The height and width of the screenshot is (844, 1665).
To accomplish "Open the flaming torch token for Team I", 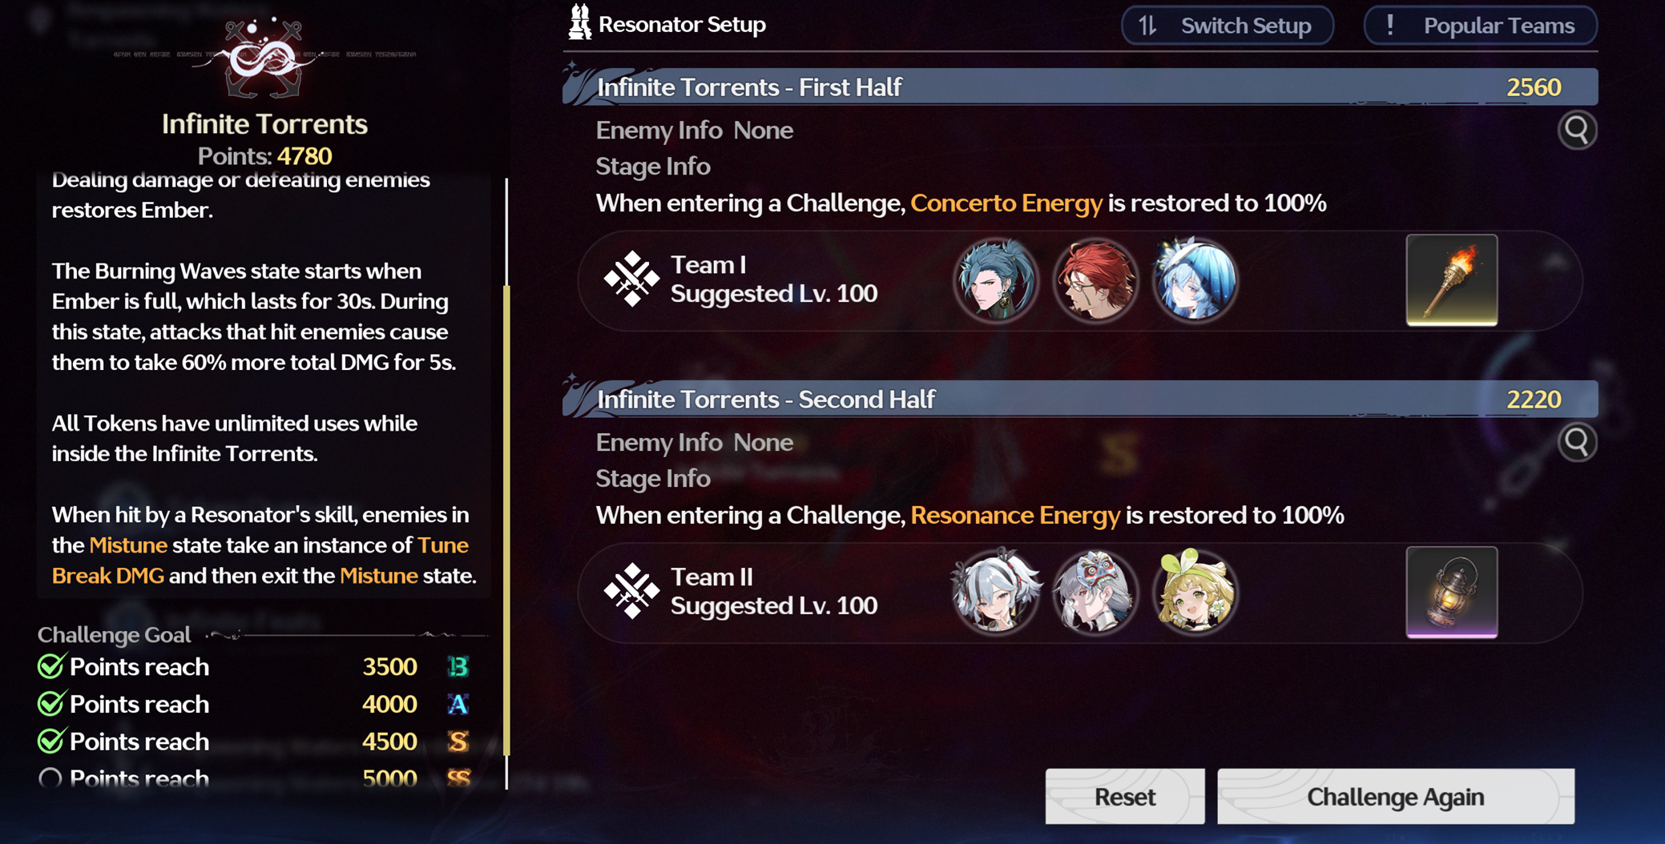I will [x=1452, y=280].
